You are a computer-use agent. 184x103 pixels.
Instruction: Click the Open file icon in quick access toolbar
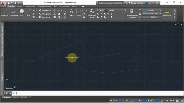pos(12,3)
